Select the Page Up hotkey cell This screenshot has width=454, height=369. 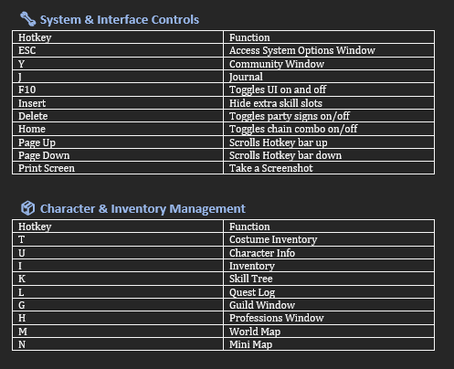pyautogui.click(x=118, y=142)
